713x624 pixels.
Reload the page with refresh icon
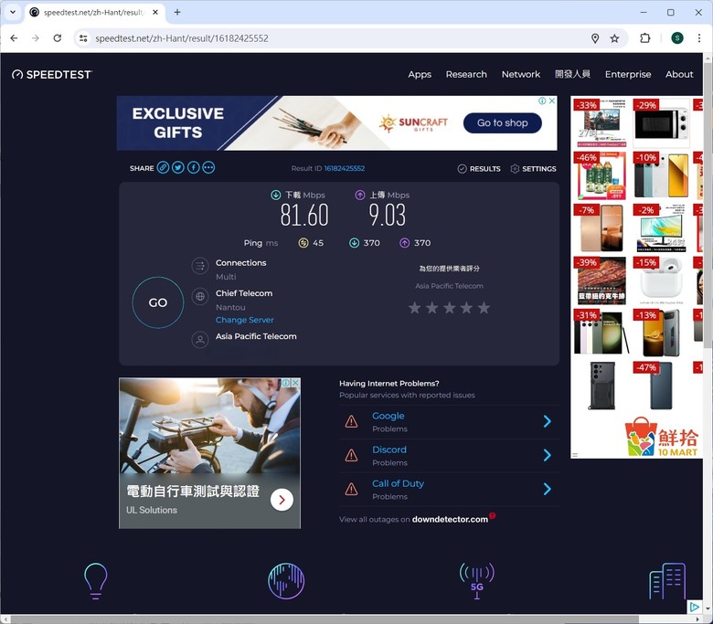[x=58, y=38]
